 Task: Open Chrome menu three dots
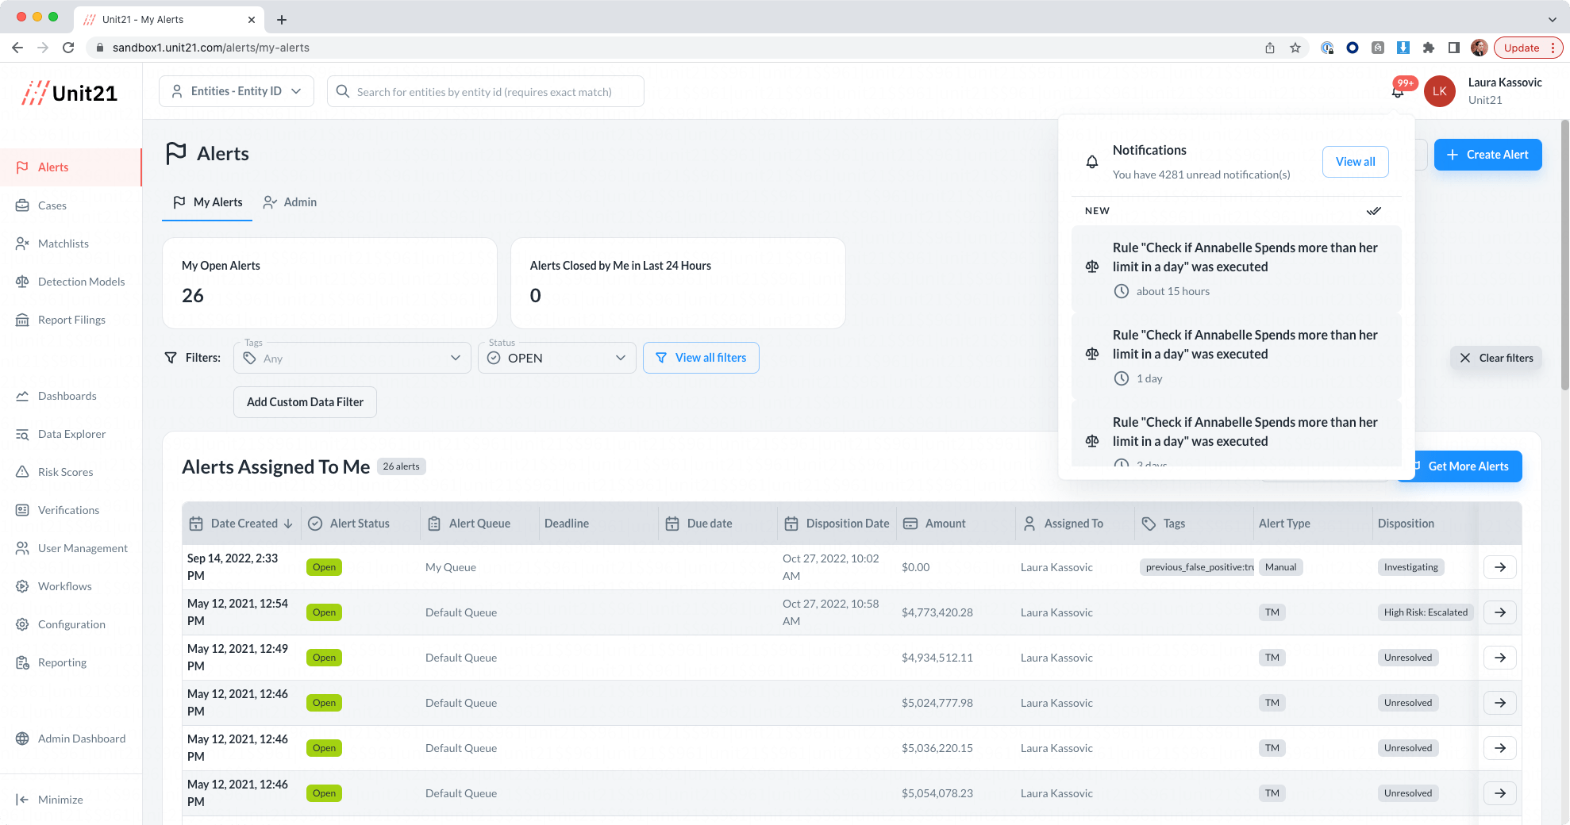[1553, 48]
